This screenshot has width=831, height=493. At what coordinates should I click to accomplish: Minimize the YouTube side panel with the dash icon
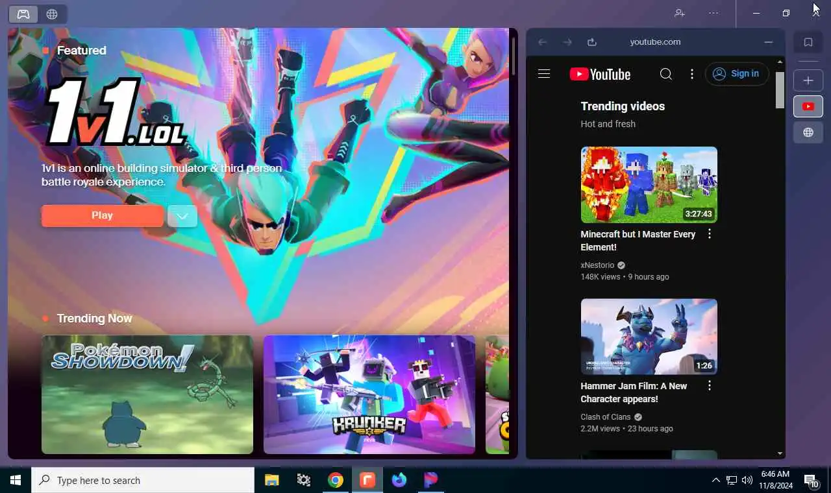[x=769, y=42]
